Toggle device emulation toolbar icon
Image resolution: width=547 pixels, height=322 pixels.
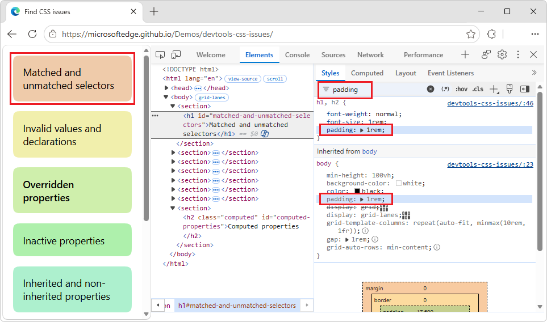(176, 54)
